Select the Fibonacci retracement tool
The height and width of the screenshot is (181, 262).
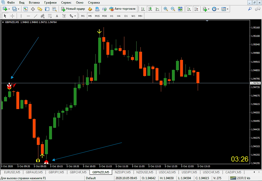click(50, 16)
